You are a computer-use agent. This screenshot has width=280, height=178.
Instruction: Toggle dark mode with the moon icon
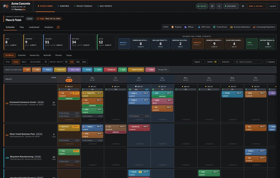point(219,6)
